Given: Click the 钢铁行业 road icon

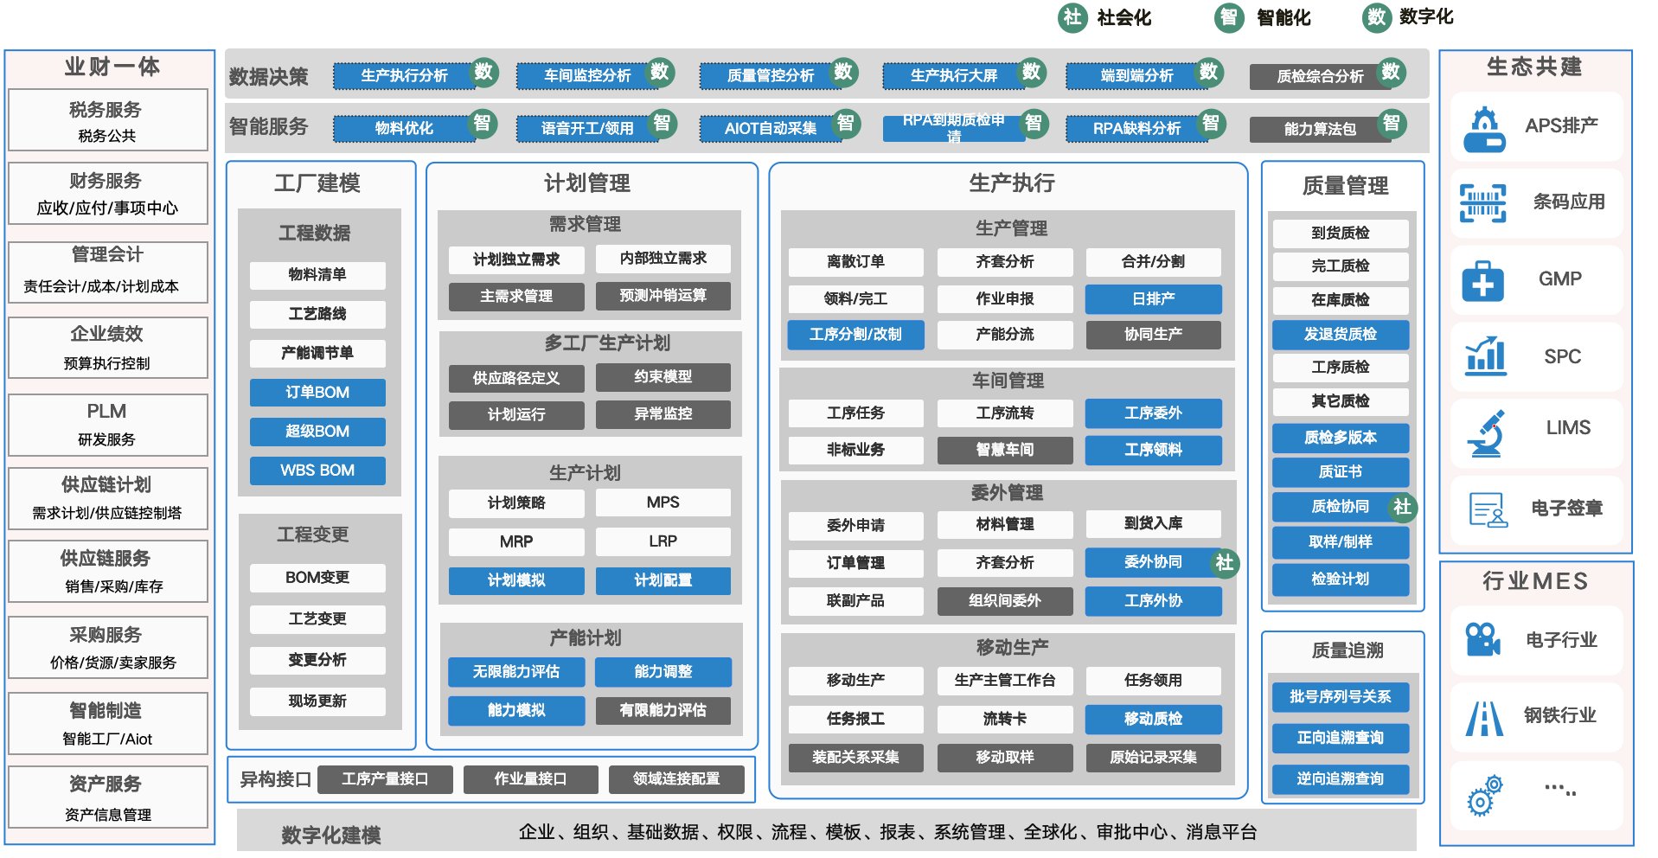Looking at the screenshot, I should click(1484, 717).
